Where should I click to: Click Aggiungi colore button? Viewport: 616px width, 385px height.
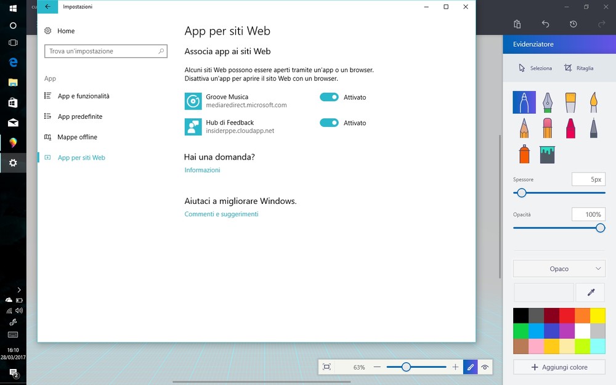[x=559, y=367]
